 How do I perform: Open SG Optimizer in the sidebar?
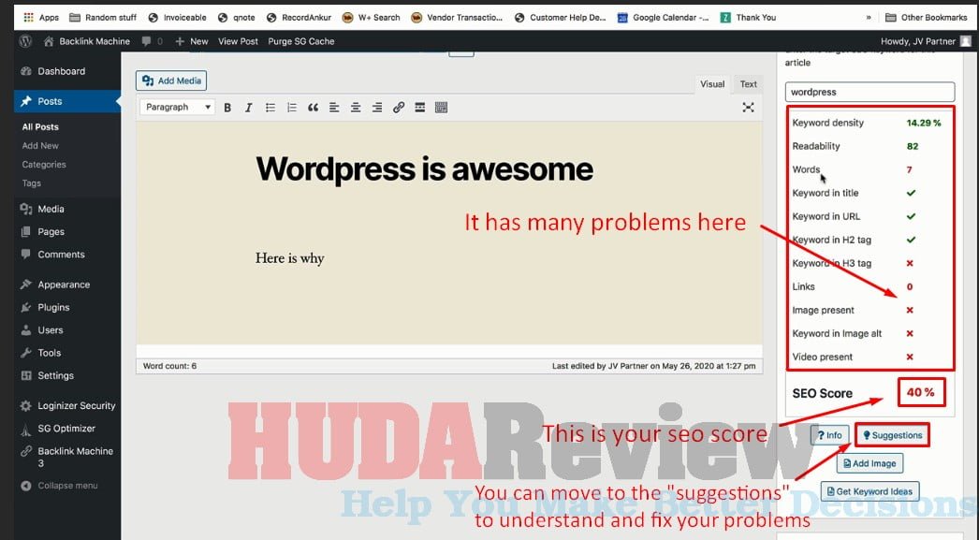click(67, 429)
